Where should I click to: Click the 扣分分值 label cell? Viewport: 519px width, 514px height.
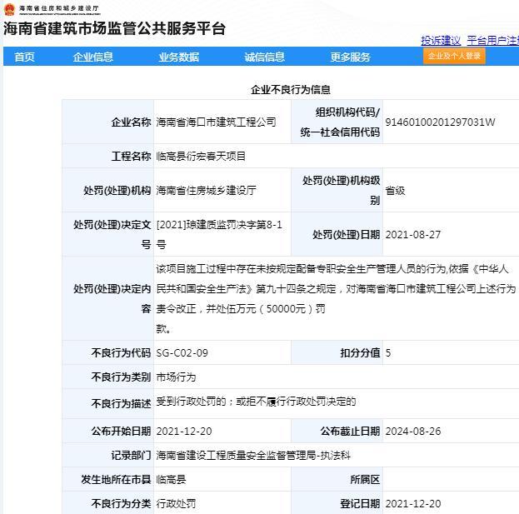pos(337,352)
